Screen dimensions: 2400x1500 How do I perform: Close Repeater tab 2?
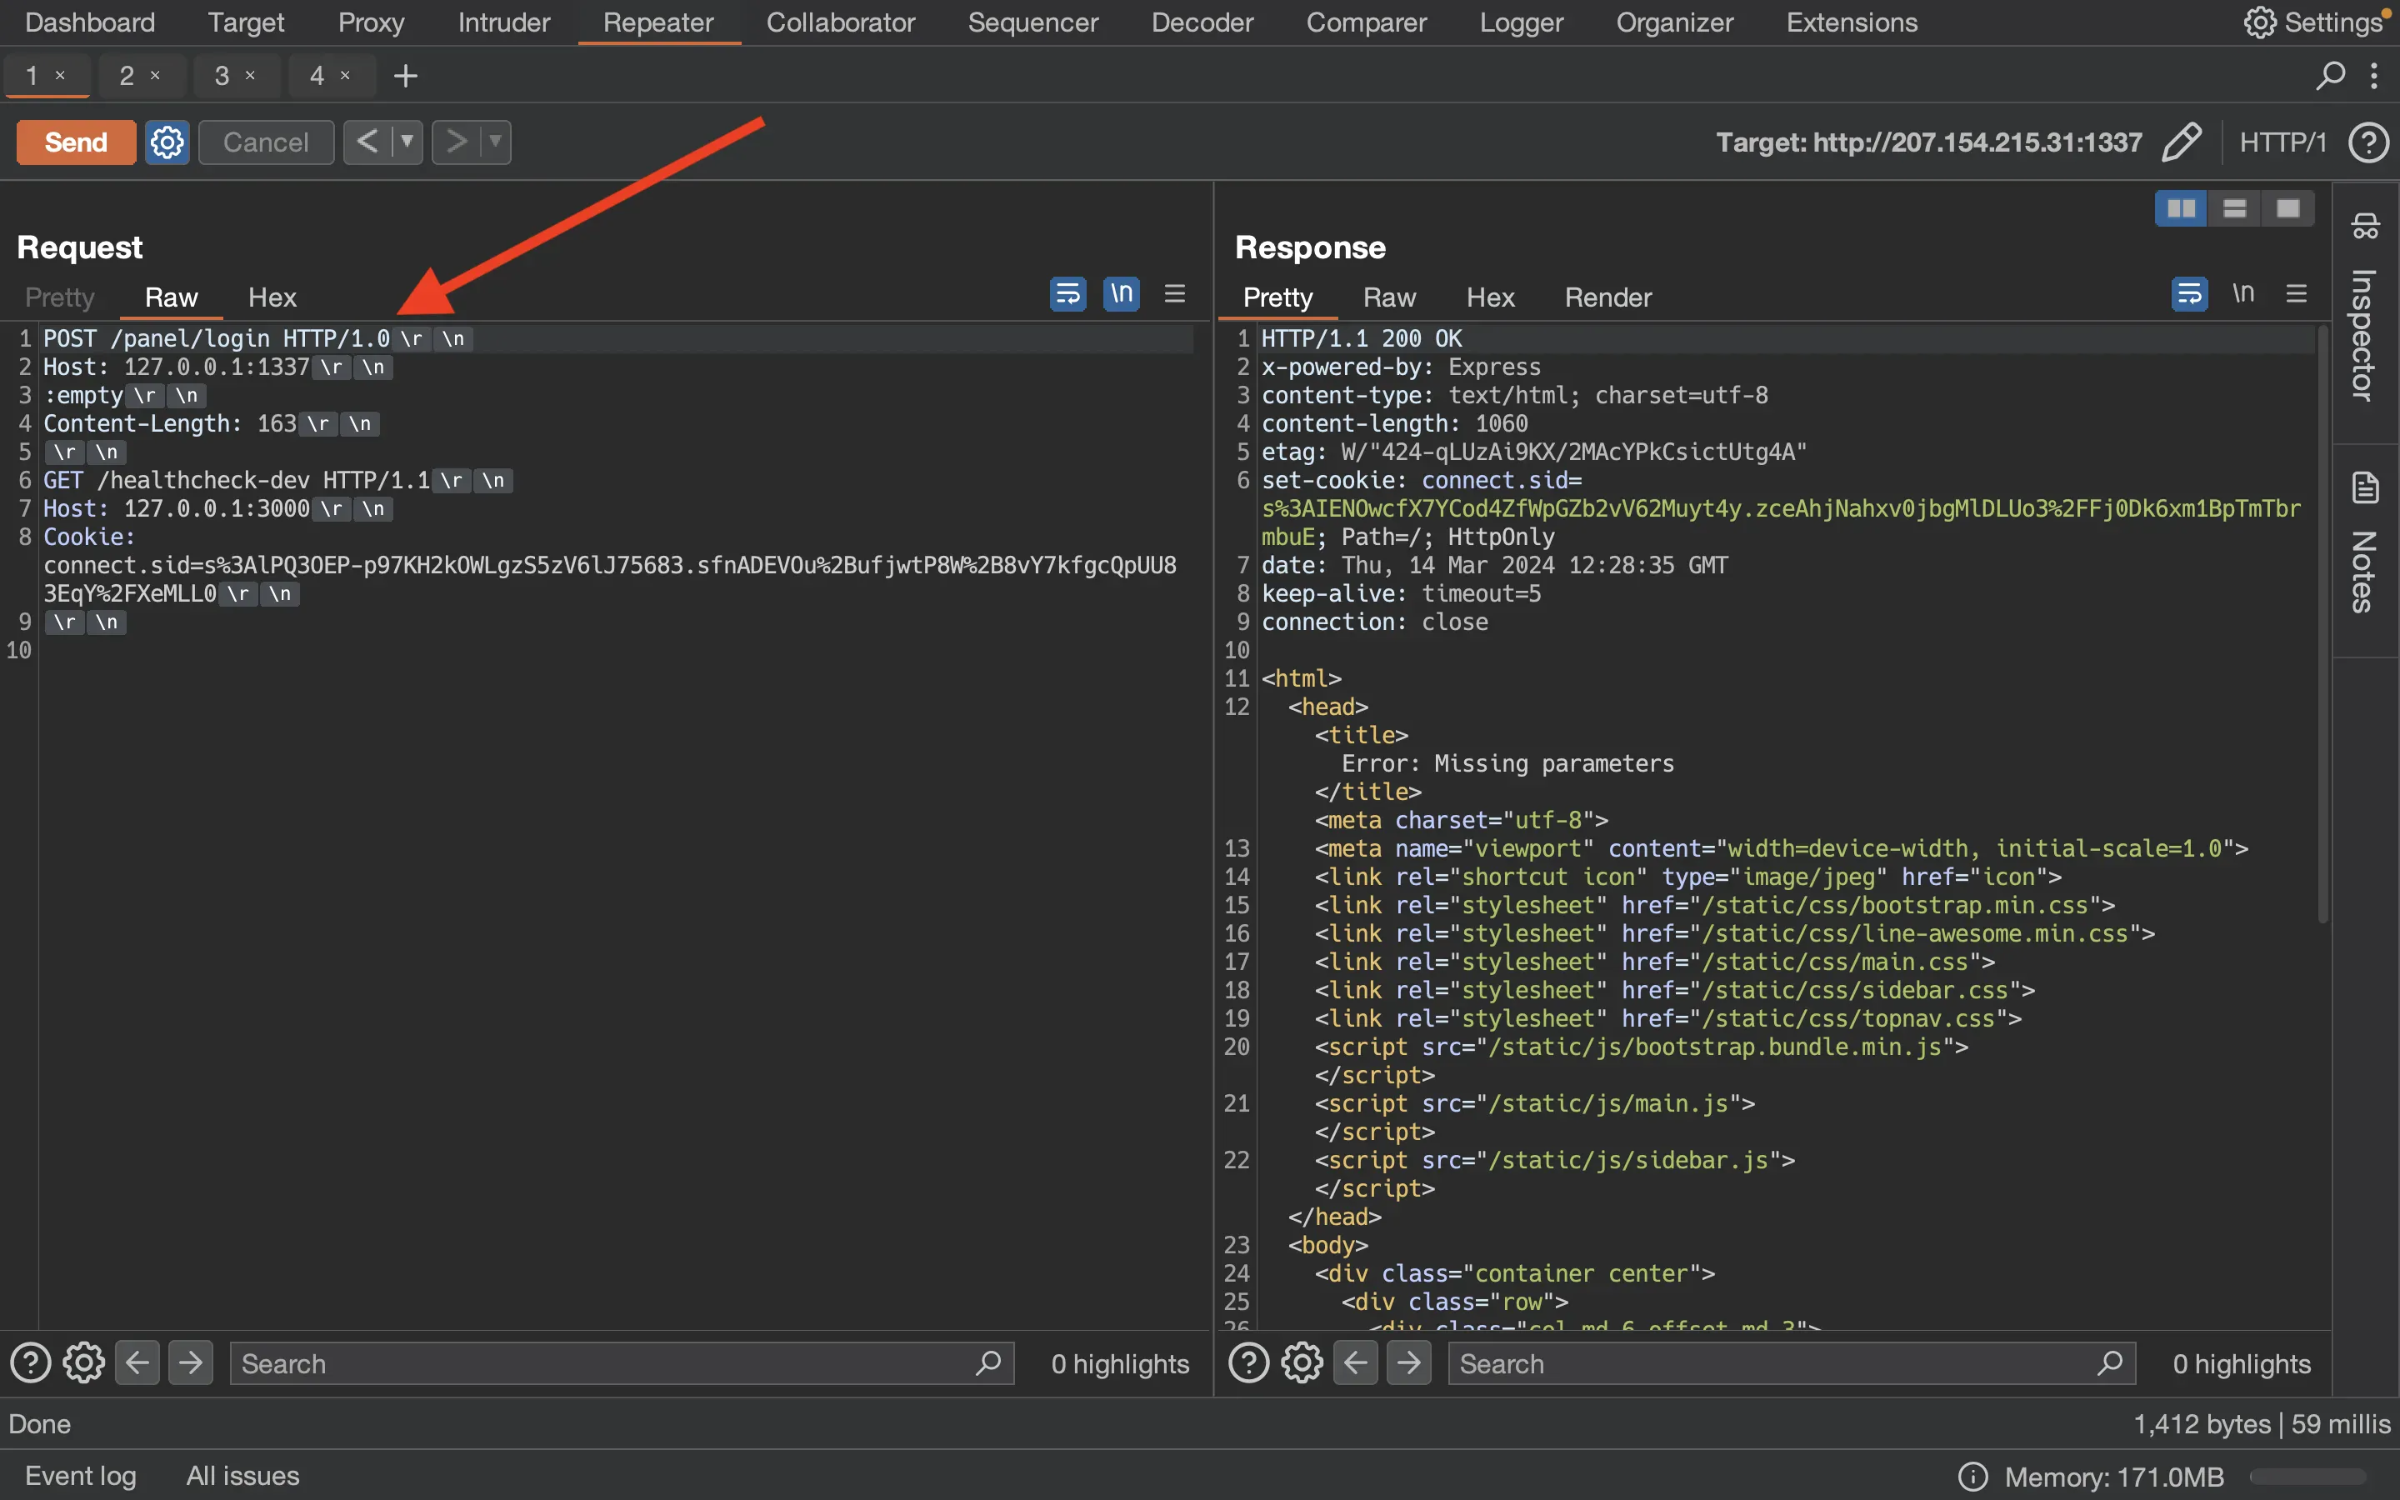click(156, 75)
